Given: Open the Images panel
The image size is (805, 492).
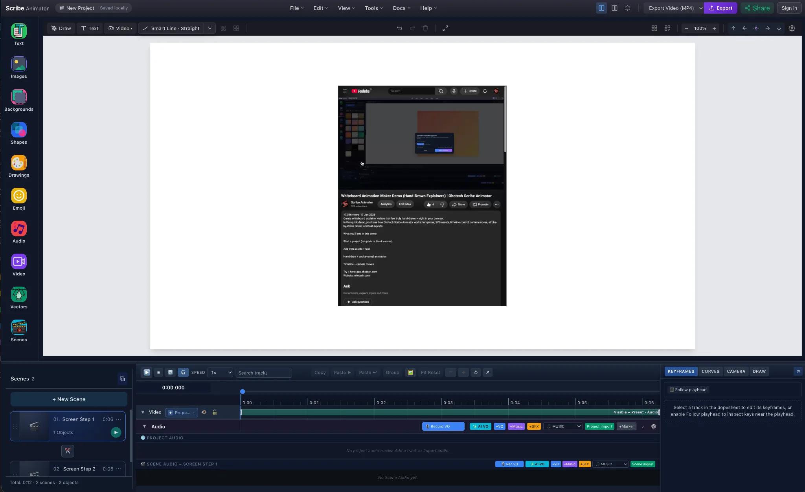Looking at the screenshot, I should click(x=19, y=68).
